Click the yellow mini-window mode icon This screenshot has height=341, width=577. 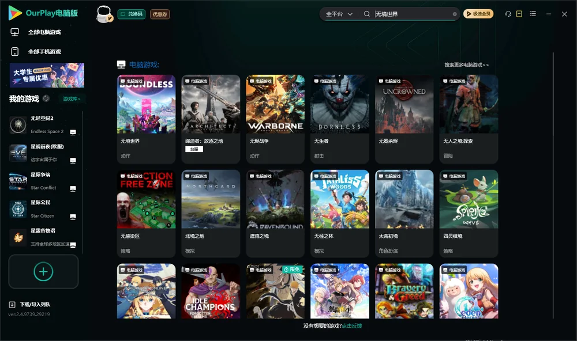click(x=519, y=14)
